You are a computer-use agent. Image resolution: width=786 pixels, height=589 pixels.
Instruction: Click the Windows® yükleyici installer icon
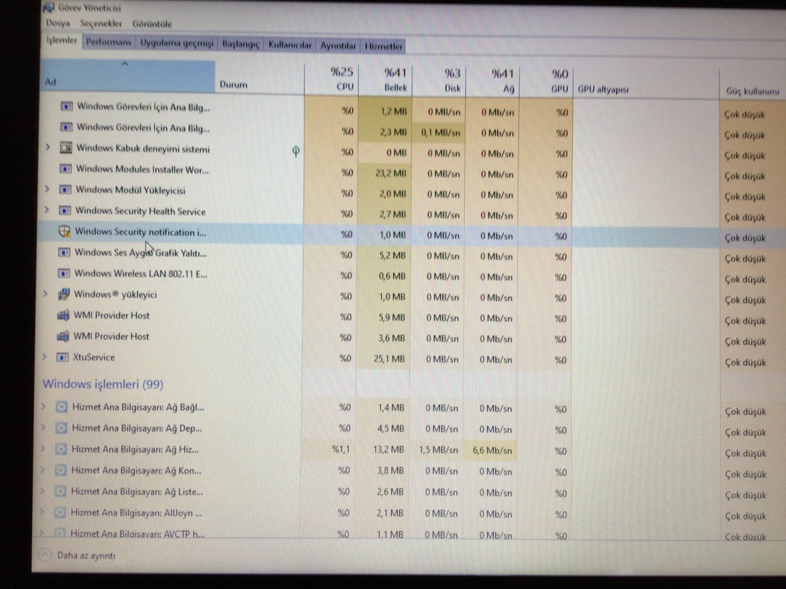tap(64, 294)
